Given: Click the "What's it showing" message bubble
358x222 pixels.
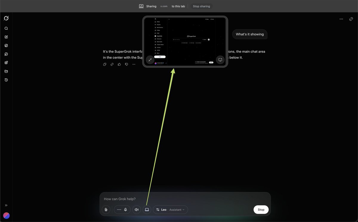Looking at the screenshot, I should [250, 34].
